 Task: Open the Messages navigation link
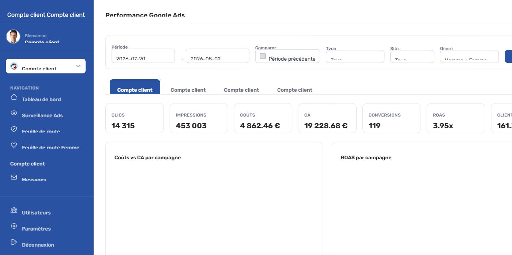click(x=34, y=179)
